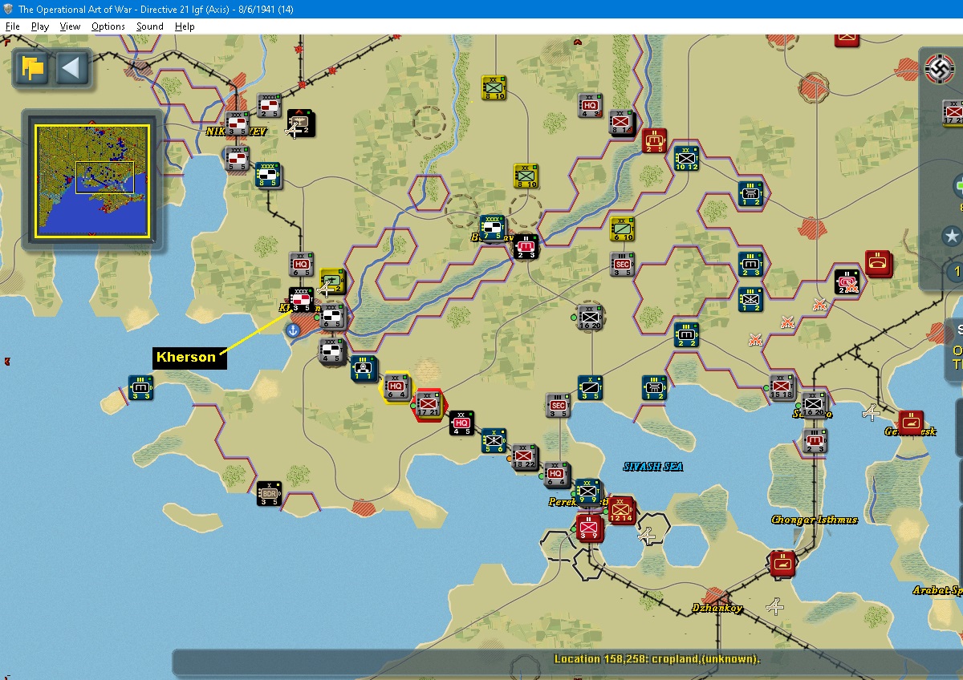Select the gray XXX 6-5 unit
The image size is (963, 680).
pyautogui.click(x=333, y=316)
